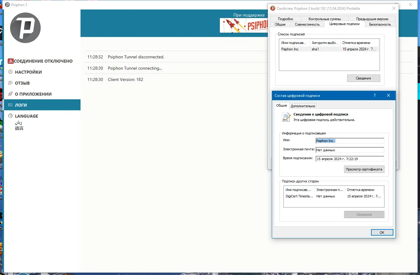This screenshot has height=275, width=420.
Task: Click OK in the Состав цифровой подписи dialog
Action: (x=382, y=233)
